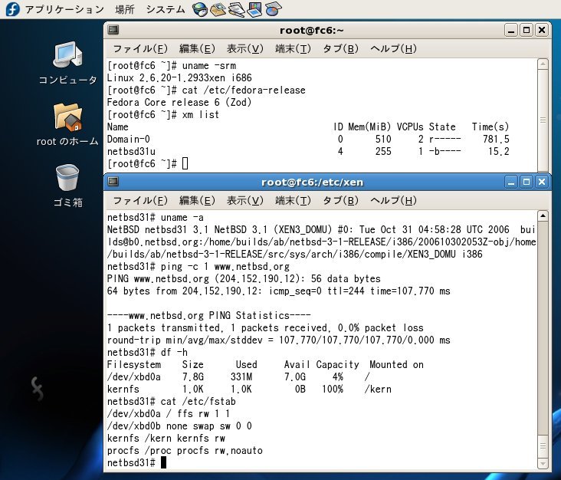The image size is (561, 480).
Task: Click the final netbsd31# prompt cursor
Action: pos(163,462)
